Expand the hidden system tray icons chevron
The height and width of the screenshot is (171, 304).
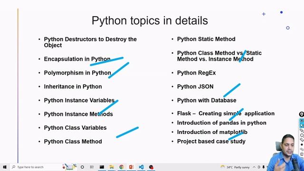(254, 167)
